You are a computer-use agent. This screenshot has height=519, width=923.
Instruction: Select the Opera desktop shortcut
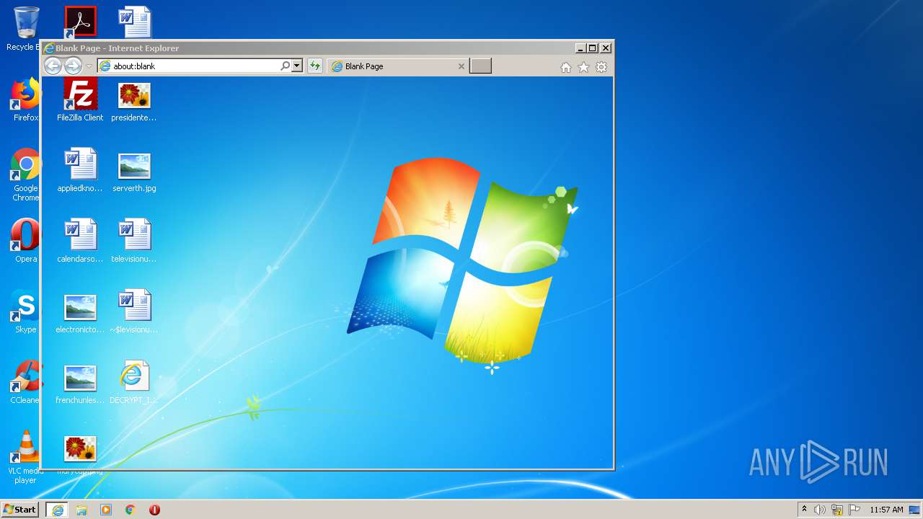(25, 241)
